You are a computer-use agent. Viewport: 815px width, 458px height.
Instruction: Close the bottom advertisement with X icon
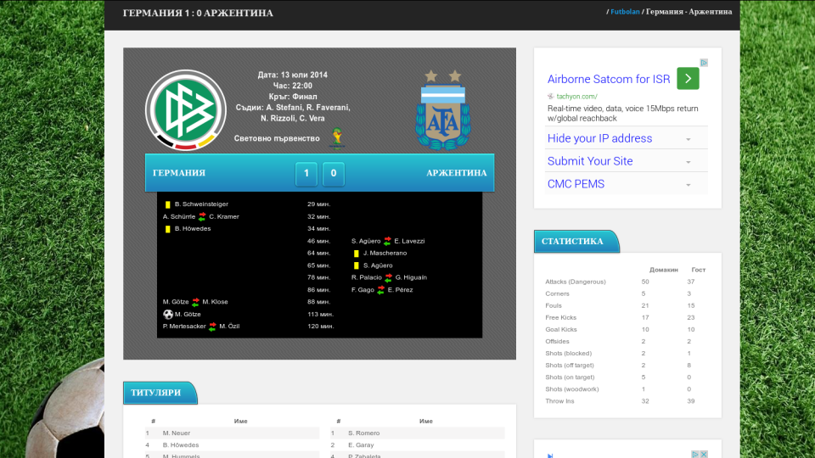tap(704, 455)
